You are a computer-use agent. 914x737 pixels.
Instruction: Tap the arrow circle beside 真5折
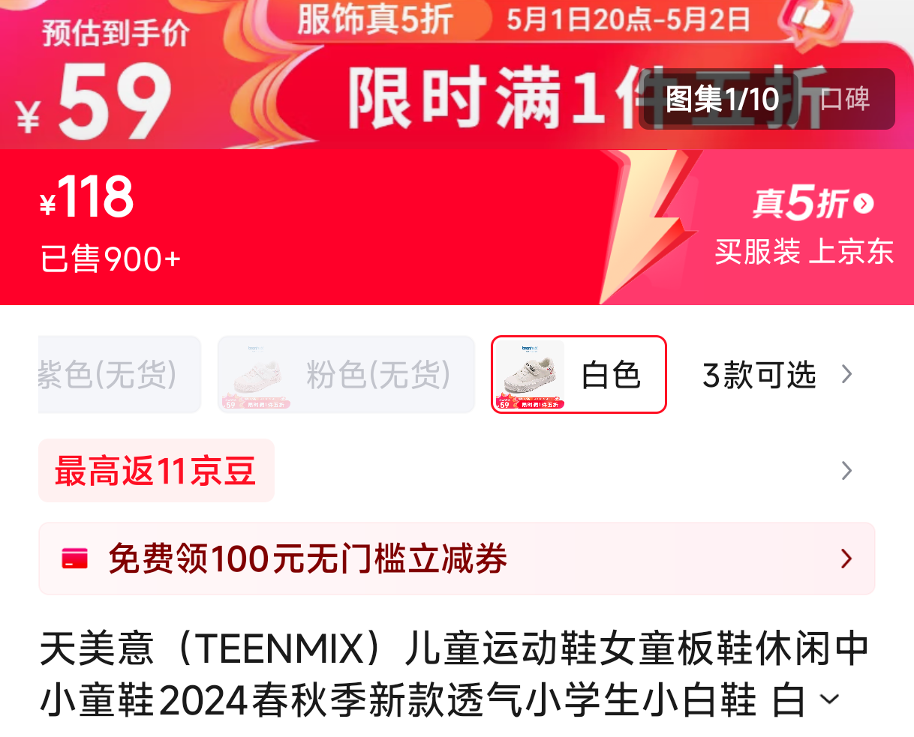(864, 203)
